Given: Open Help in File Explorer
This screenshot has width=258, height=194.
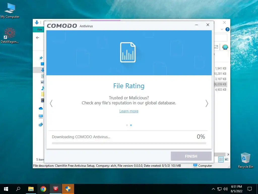Looking at the screenshot, I should (228, 29).
